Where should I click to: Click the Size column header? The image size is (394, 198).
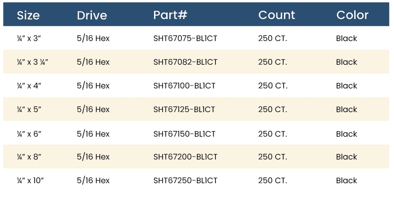pos(28,15)
